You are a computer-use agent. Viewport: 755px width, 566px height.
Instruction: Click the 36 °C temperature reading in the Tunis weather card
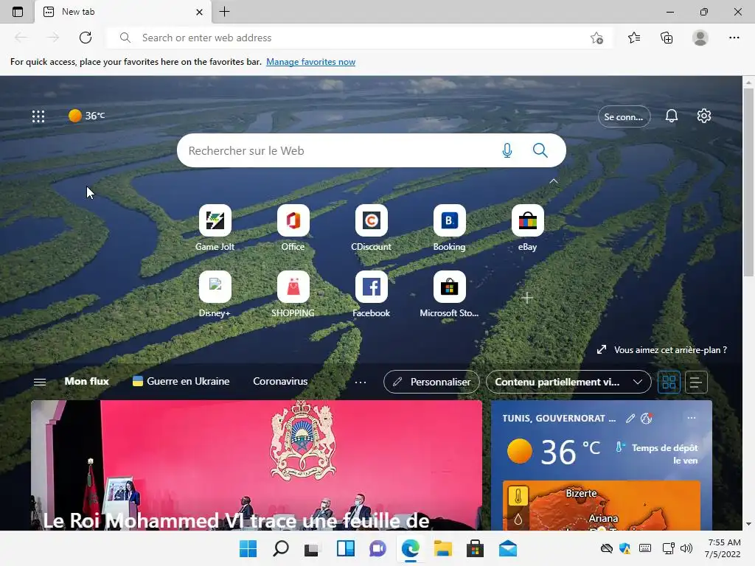tap(571, 452)
